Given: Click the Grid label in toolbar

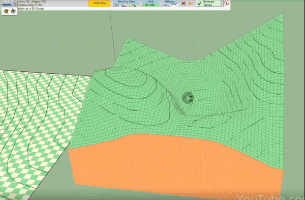Looking at the screenshot, I should tap(150, 2).
